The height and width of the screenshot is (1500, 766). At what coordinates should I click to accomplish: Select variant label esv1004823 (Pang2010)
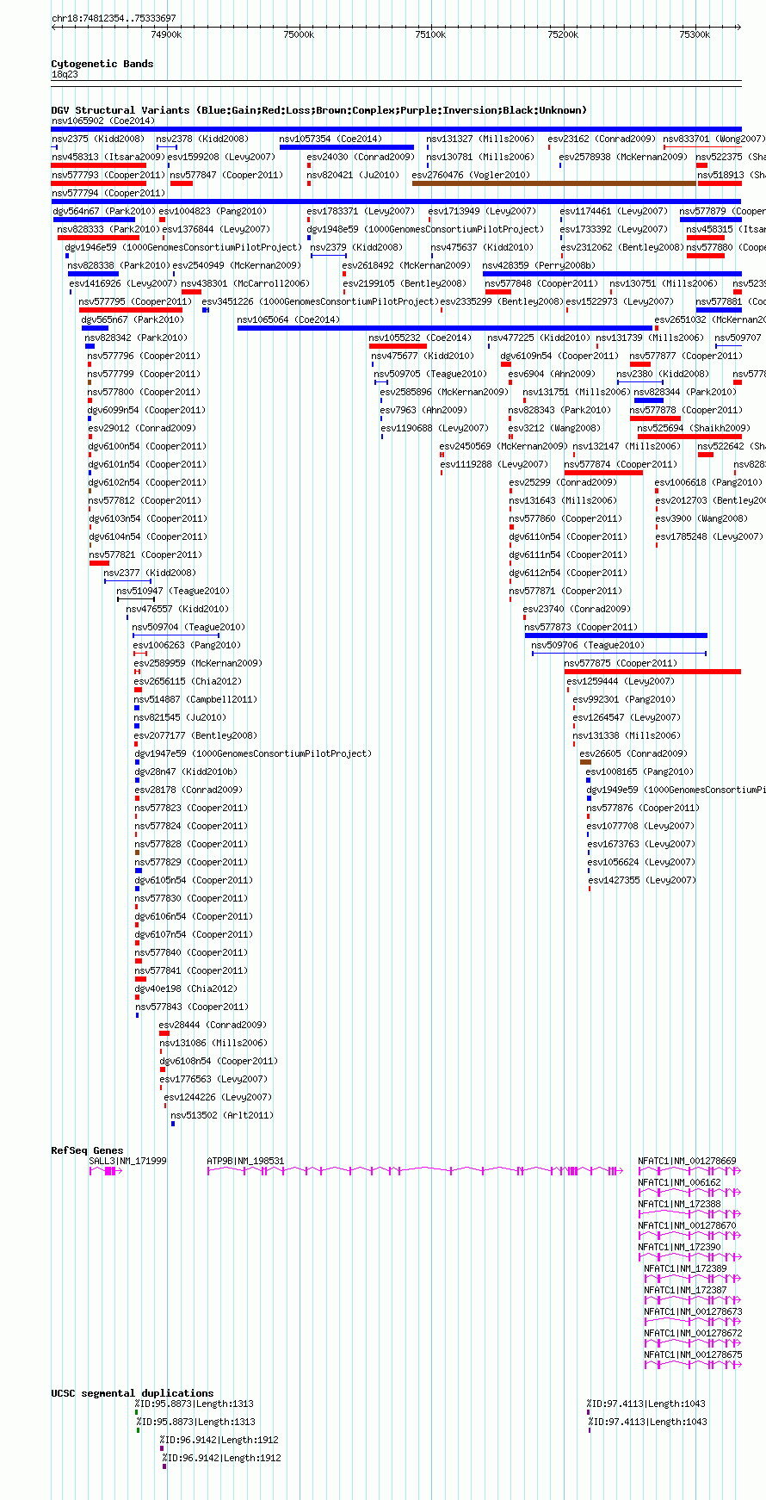[213, 211]
